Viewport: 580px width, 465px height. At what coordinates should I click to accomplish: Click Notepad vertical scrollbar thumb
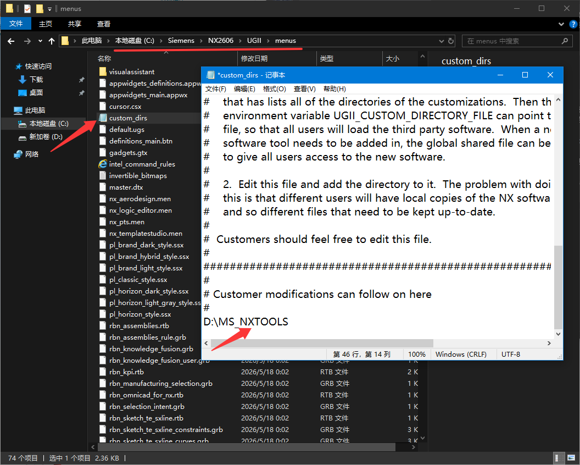pos(558,287)
